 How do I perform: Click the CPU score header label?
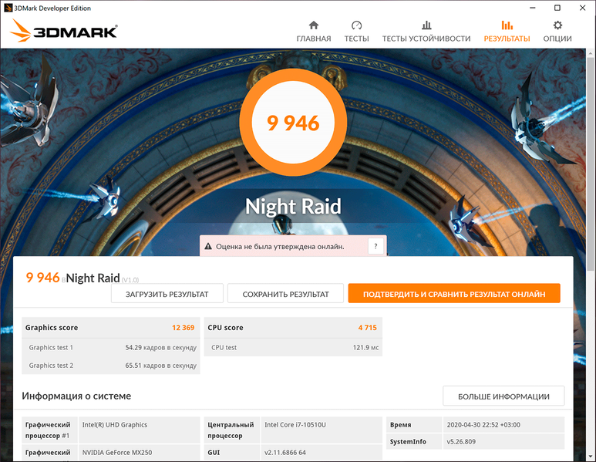pos(225,327)
